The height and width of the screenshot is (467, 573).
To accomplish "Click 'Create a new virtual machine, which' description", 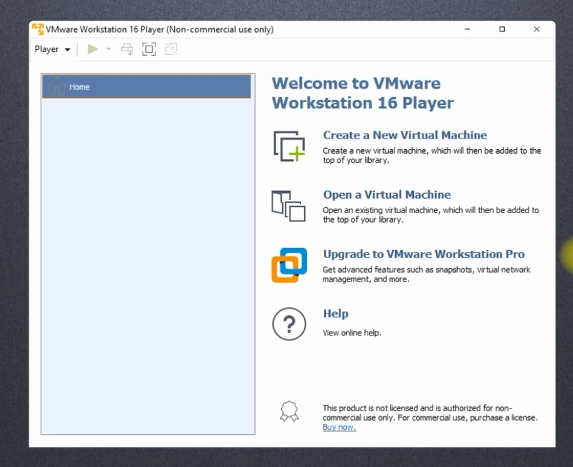I will (x=432, y=155).
